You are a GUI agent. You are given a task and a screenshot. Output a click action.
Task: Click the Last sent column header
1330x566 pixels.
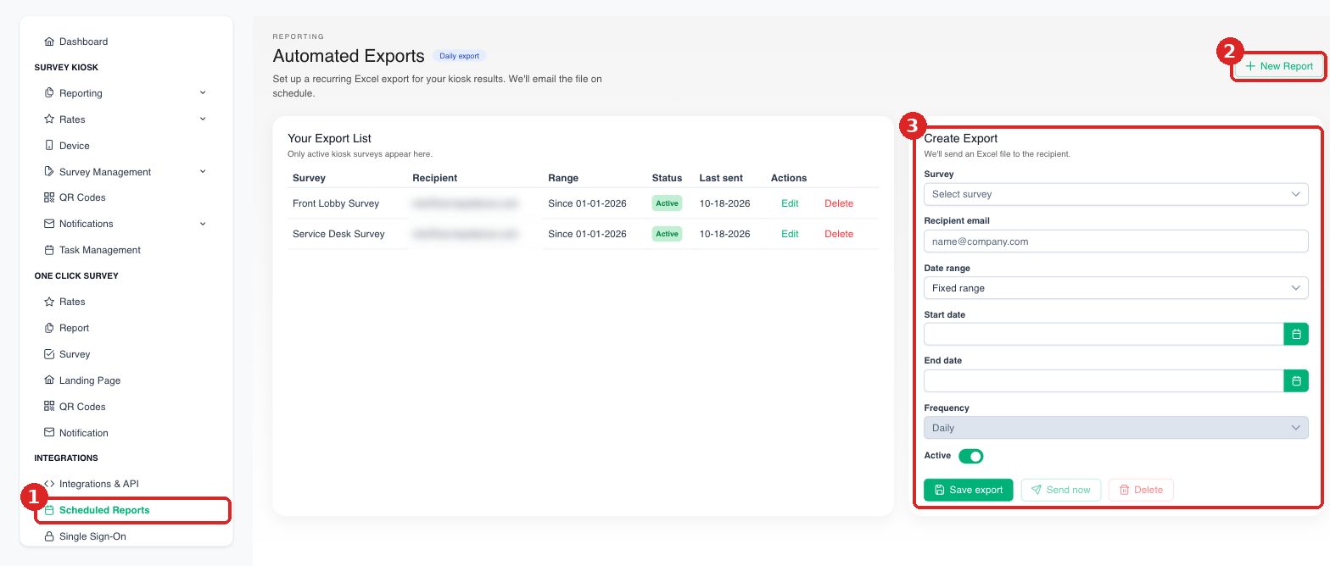(721, 178)
